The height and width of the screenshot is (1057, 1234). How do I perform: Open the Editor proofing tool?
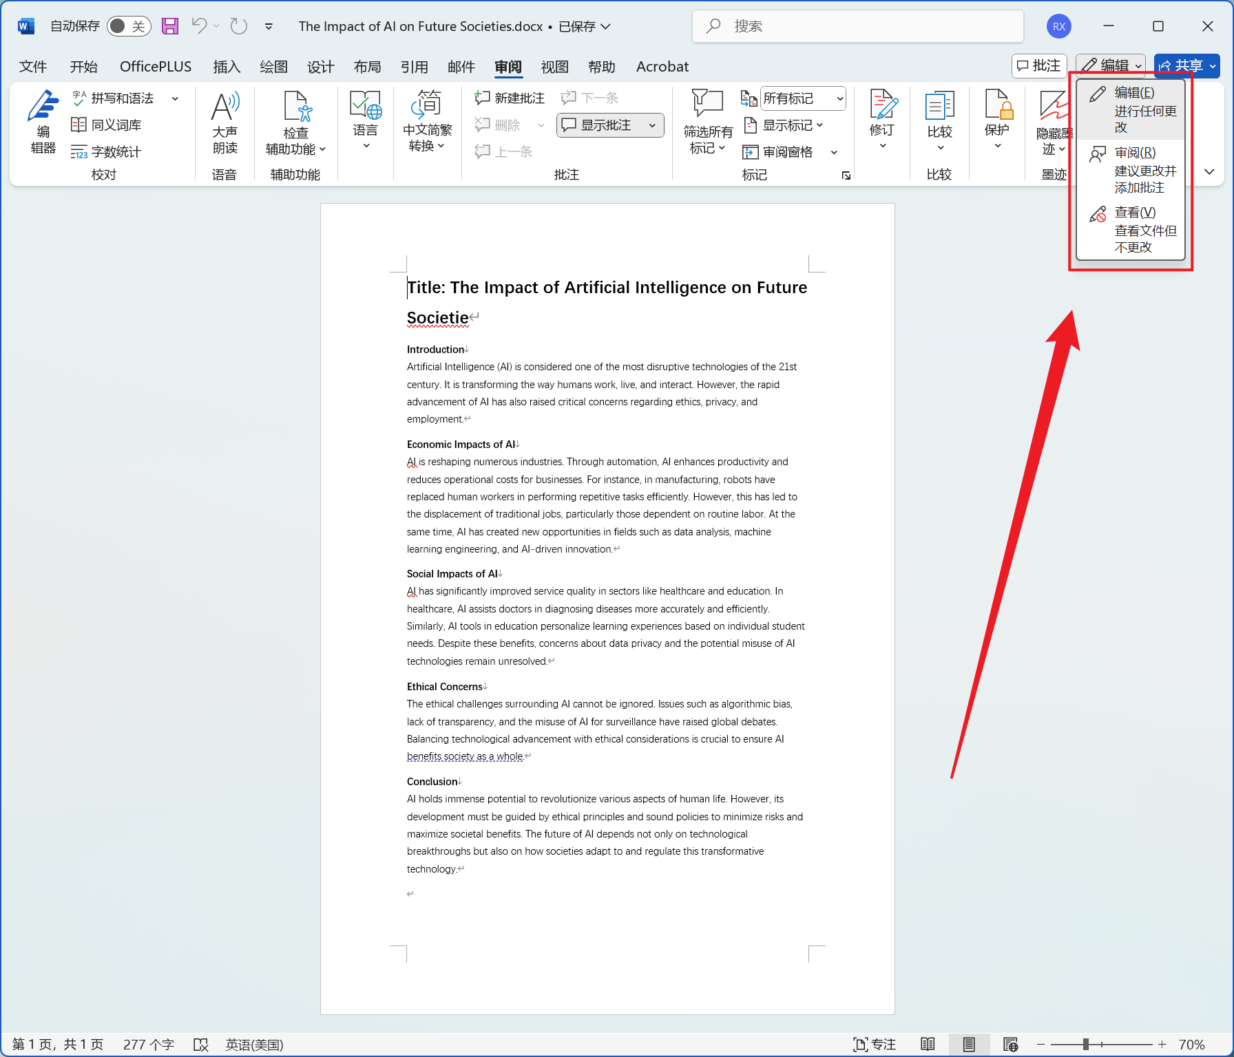pos(43,121)
